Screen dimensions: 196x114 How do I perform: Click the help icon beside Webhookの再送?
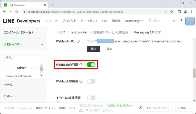[x=81, y=81]
